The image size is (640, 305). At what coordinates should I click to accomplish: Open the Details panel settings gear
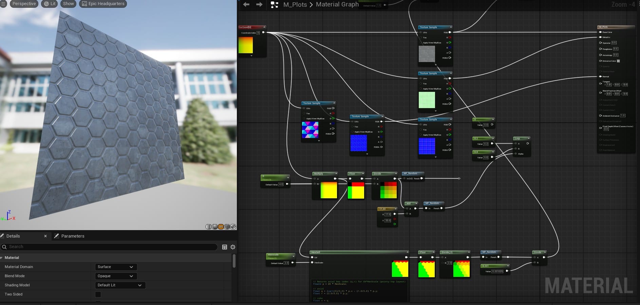point(233,247)
